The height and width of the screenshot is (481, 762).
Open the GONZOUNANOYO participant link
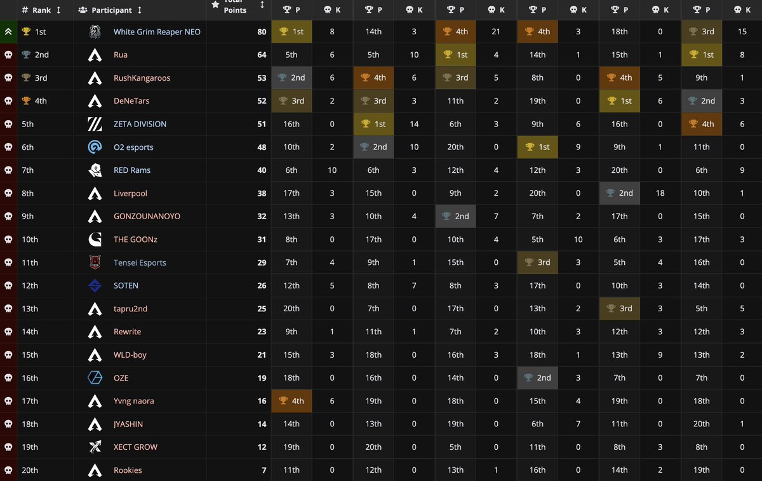coord(147,216)
